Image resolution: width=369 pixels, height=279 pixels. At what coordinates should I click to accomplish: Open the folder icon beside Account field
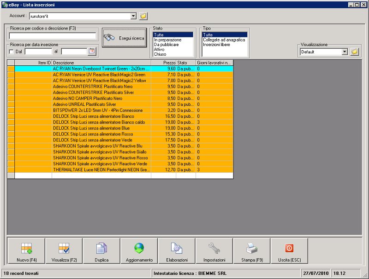143,16
